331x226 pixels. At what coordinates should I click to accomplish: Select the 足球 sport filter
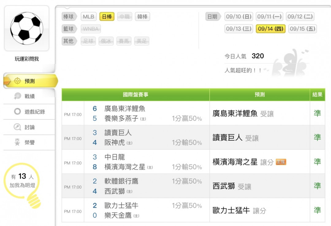pyautogui.click(x=88, y=41)
